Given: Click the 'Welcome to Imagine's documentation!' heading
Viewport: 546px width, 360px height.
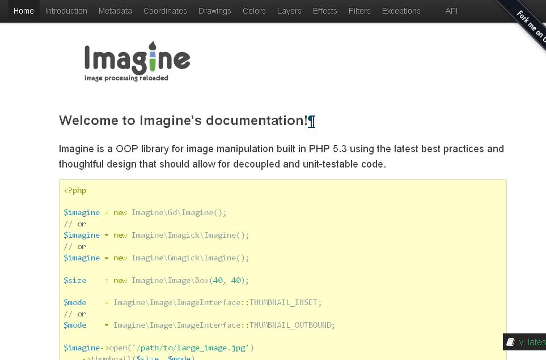Looking at the screenshot, I should pyautogui.click(x=183, y=121).
